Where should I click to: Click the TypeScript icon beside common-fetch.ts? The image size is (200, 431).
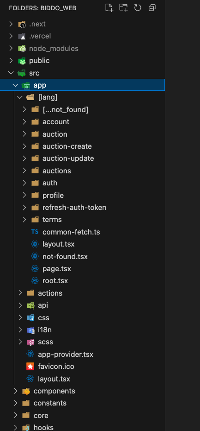point(35,232)
